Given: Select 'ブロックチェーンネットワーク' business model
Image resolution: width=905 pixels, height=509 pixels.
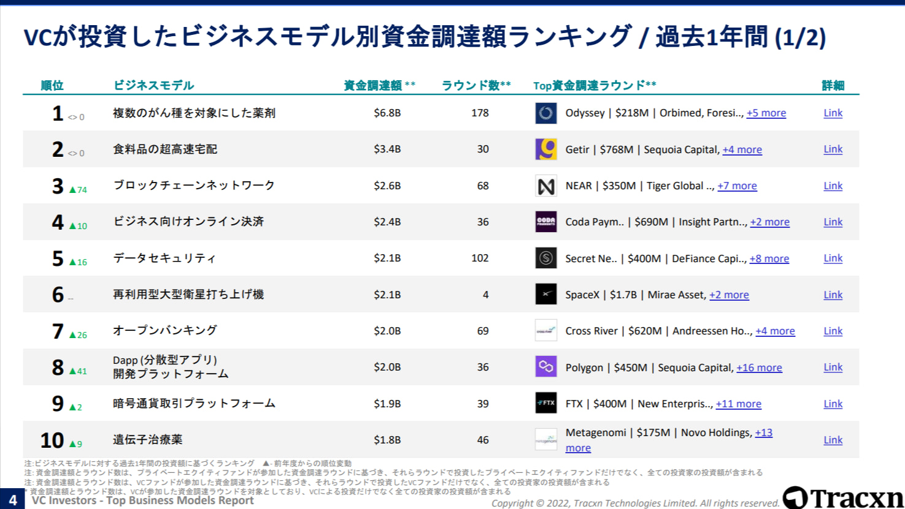Looking at the screenshot, I should pyautogui.click(x=194, y=186).
